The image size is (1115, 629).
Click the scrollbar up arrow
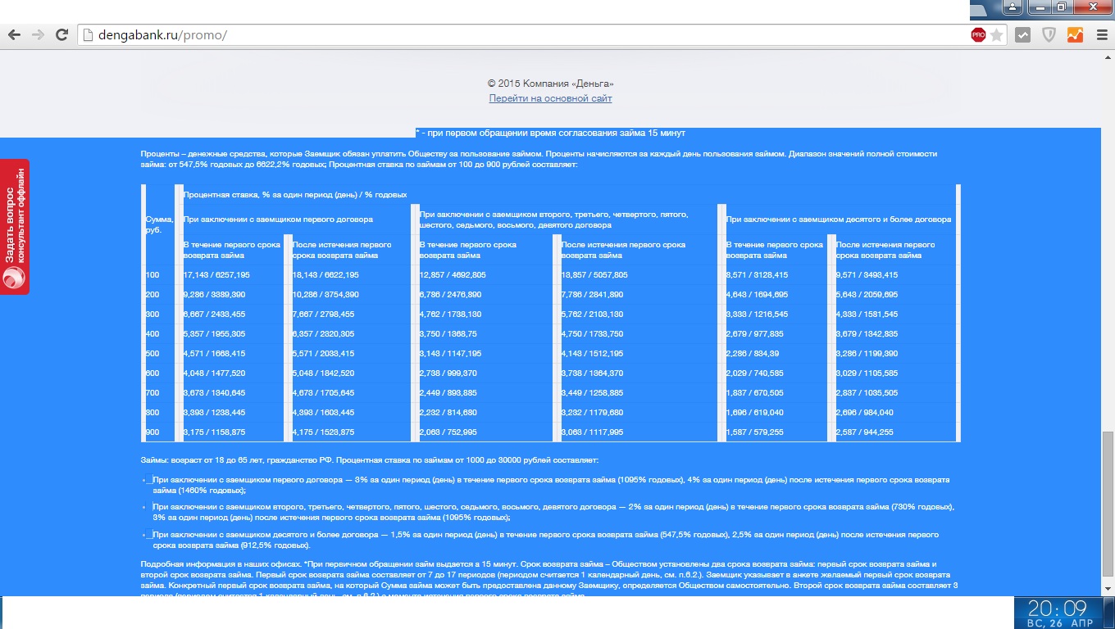(x=1108, y=56)
